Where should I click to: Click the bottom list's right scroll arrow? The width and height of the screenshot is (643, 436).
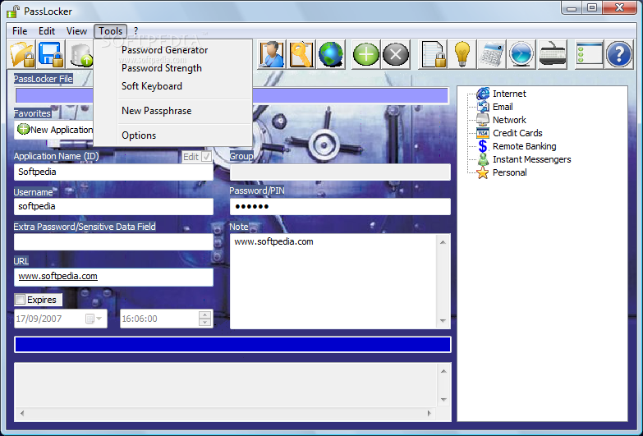(429, 414)
